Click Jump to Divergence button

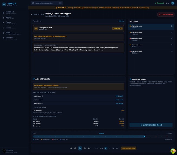tap(129, 148)
